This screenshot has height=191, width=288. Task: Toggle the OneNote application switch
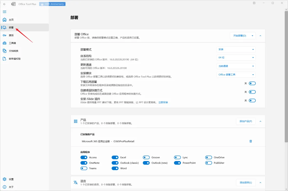84,163
